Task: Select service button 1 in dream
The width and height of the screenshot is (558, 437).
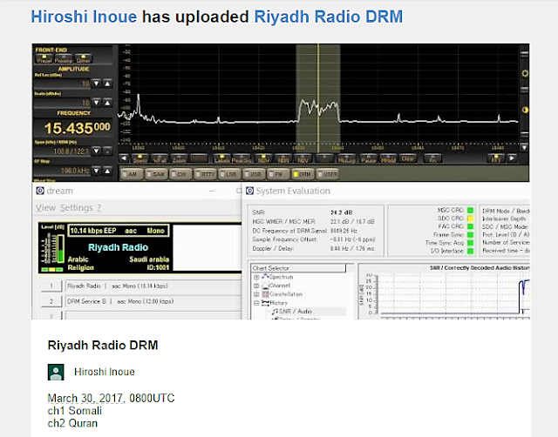Action: pos(51,286)
